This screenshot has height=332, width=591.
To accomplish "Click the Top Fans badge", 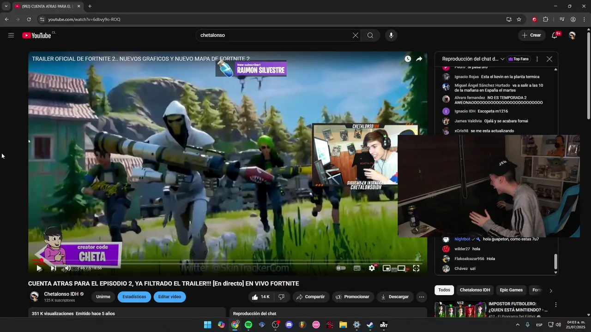I will point(519,59).
